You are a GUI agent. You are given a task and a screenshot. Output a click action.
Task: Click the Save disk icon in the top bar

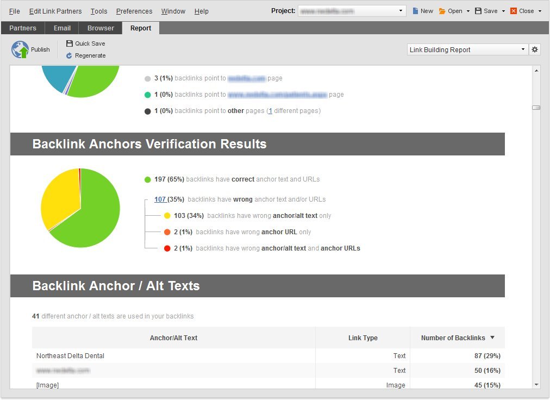478,11
